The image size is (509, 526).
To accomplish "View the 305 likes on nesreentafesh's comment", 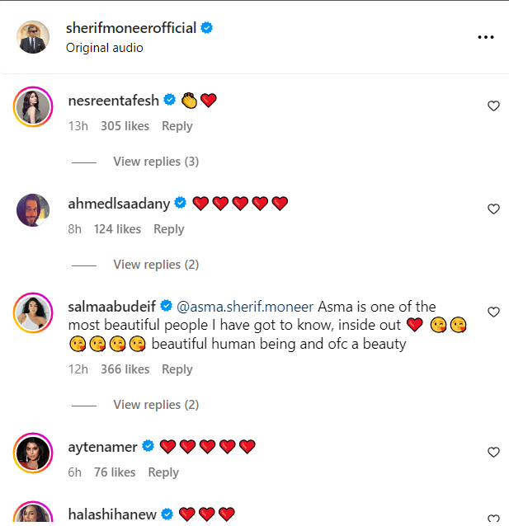I will pyautogui.click(x=125, y=126).
